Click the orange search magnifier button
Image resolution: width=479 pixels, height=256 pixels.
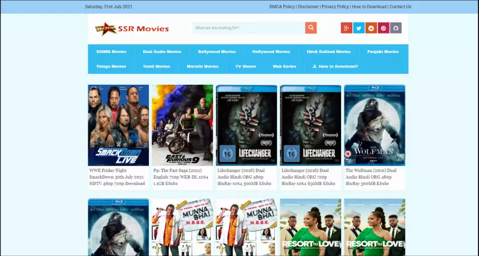pos(311,28)
